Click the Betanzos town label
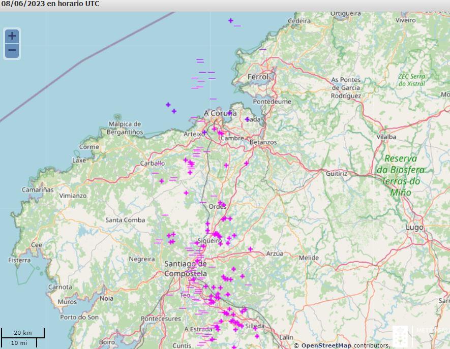The width and height of the screenshot is (450, 349). [x=263, y=142]
